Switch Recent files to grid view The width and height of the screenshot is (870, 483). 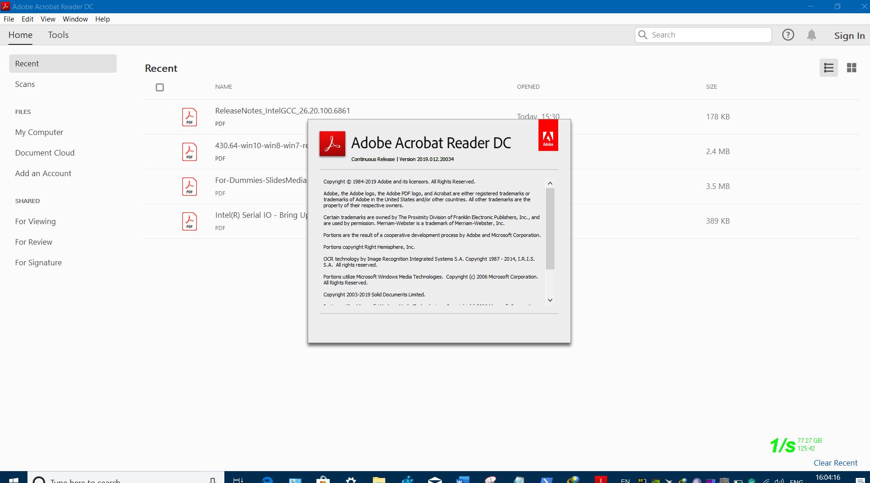pyautogui.click(x=852, y=68)
